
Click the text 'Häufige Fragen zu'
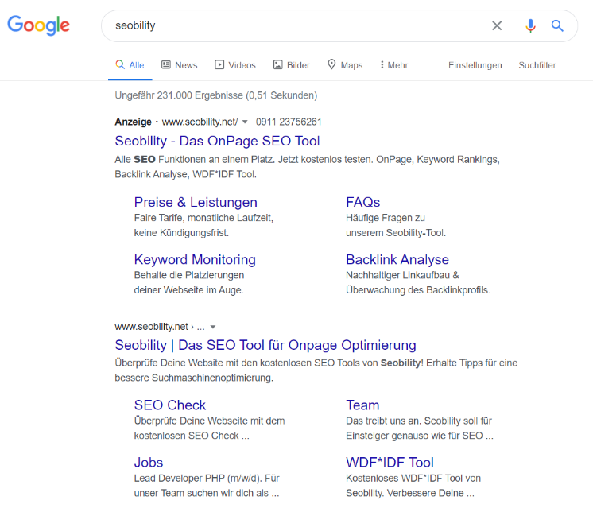click(x=386, y=218)
